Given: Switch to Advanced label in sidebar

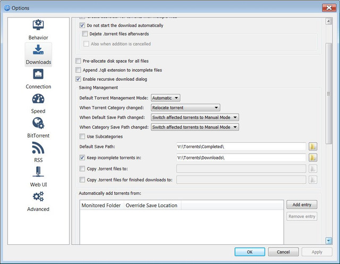Looking at the screenshot, I should [x=38, y=209].
